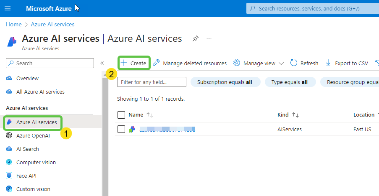This screenshot has height=196, width=379.
Task: Open Manage deleted resources
Action: [190, 63]
